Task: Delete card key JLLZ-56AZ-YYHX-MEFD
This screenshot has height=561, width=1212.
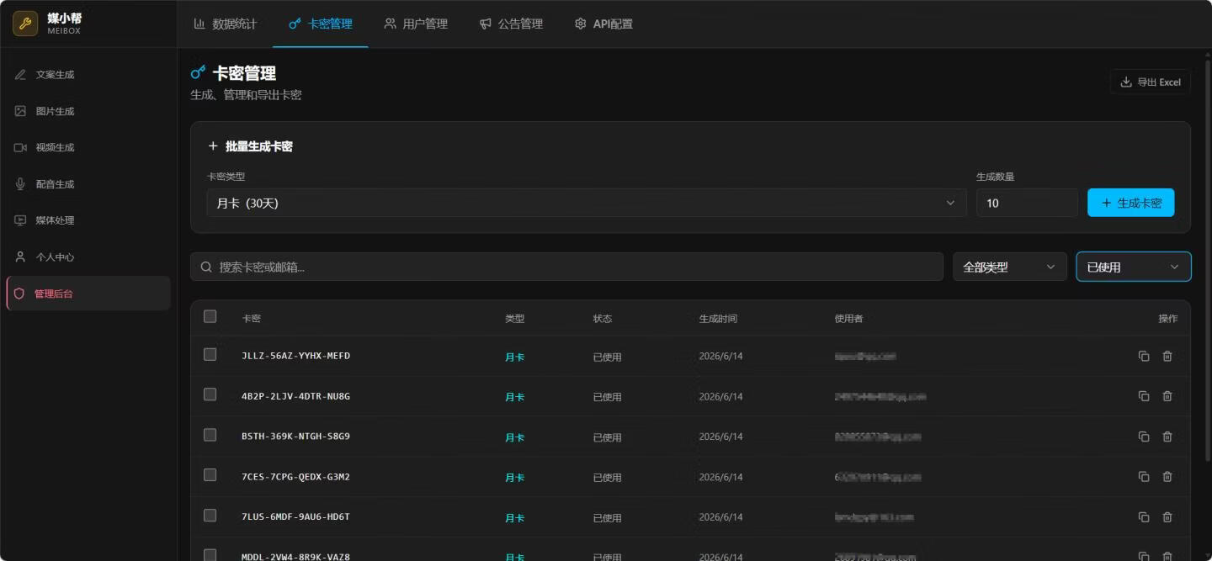Action: coord(1167,356)
